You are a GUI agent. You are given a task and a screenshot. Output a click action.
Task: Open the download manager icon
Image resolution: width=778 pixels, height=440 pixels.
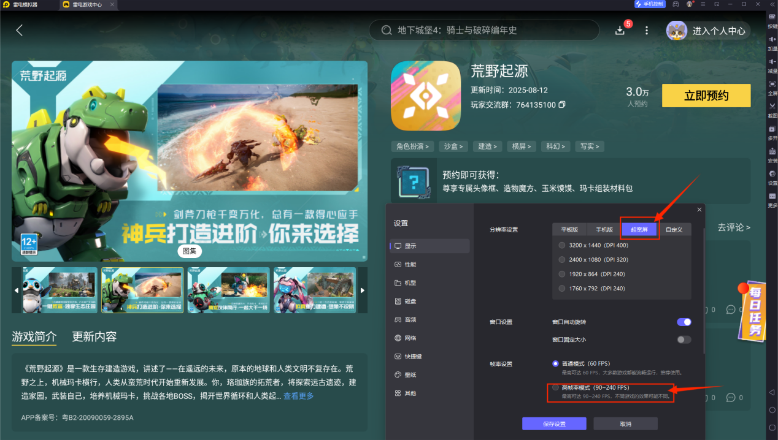620,30
